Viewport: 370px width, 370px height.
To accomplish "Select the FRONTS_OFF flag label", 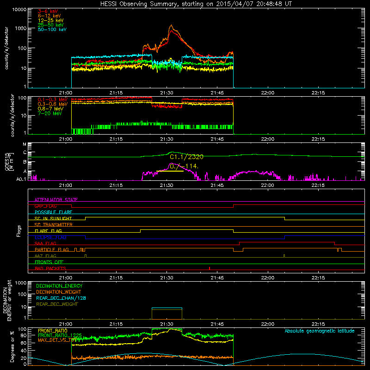I will (49, 262).
